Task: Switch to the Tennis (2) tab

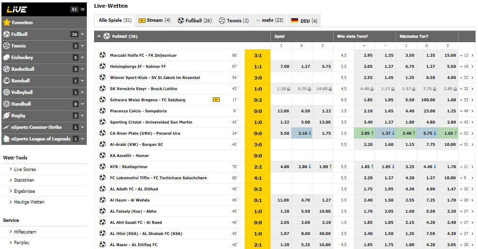Action: 234,20
